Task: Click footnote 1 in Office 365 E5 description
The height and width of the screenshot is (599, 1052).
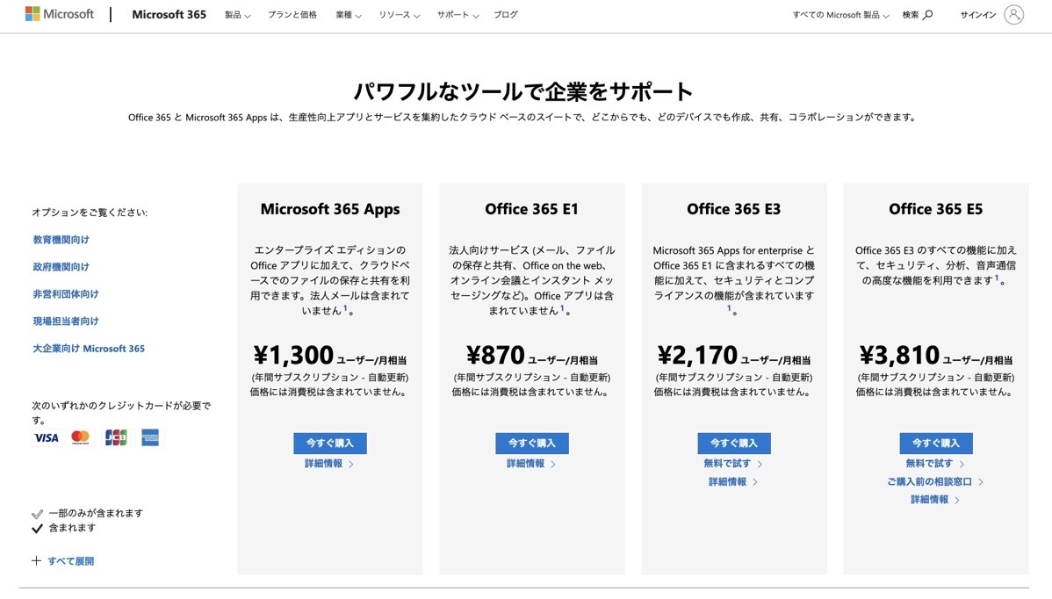Action: [997, 278]
